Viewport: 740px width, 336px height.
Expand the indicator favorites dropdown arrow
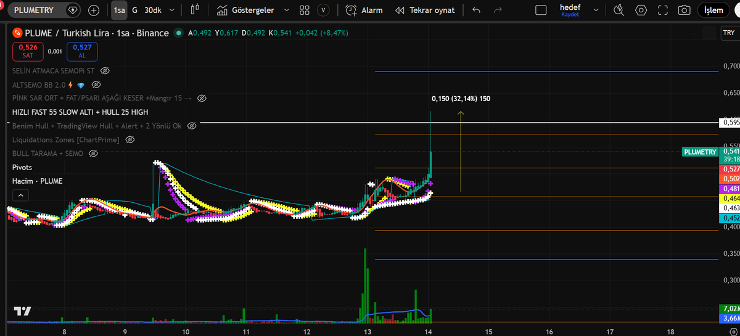(x=287, y=10)
